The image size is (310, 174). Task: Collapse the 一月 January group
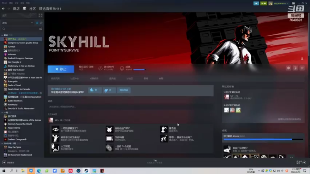pos(2,113)
